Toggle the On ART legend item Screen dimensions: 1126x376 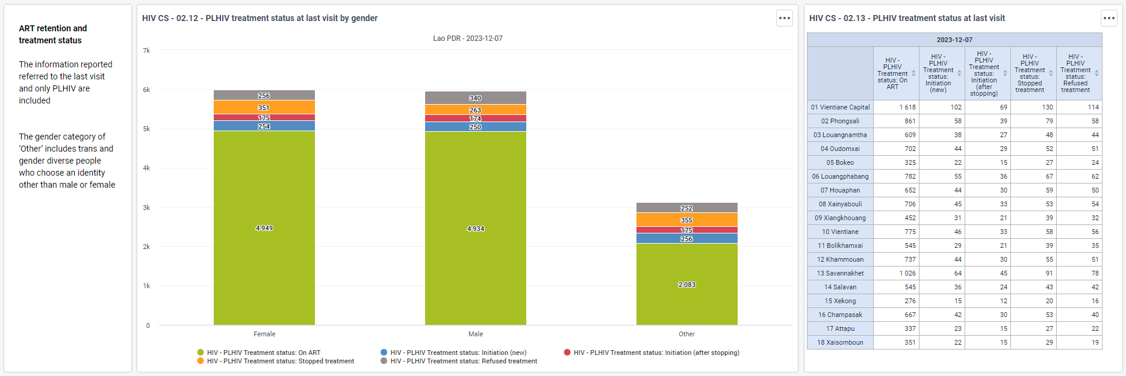(x=259, y=353)
